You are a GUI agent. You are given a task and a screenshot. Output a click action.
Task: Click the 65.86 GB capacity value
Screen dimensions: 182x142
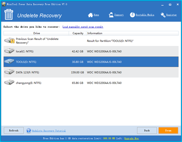coord(78,83)
